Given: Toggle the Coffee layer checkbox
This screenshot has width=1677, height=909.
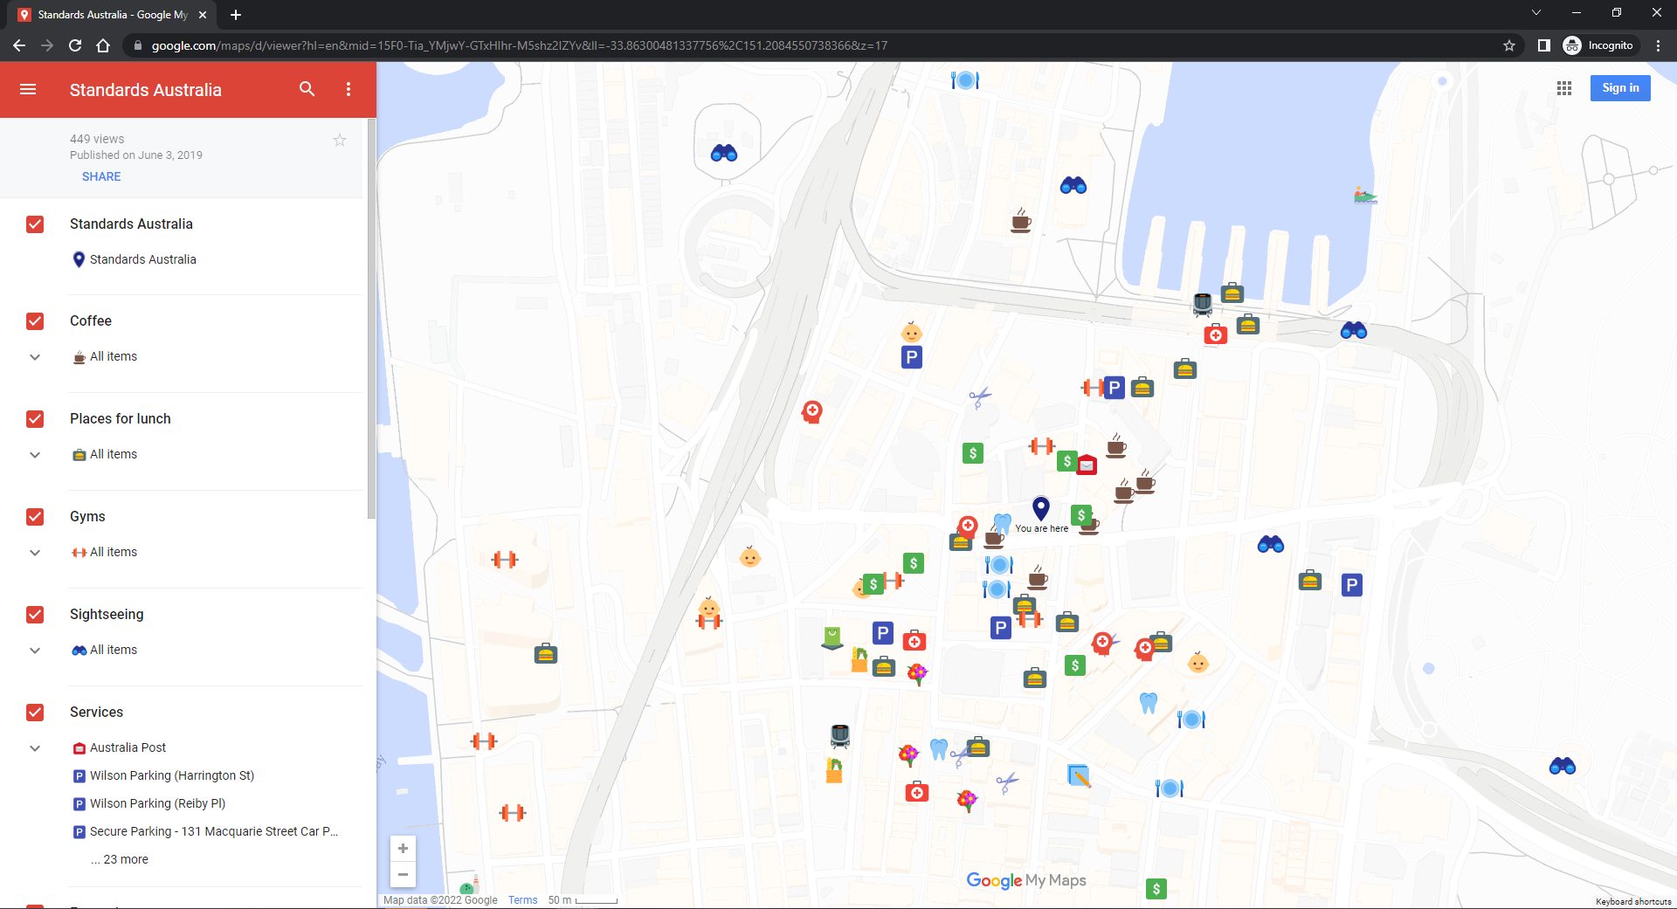Looking at the screenshot, I should (35, 321).
